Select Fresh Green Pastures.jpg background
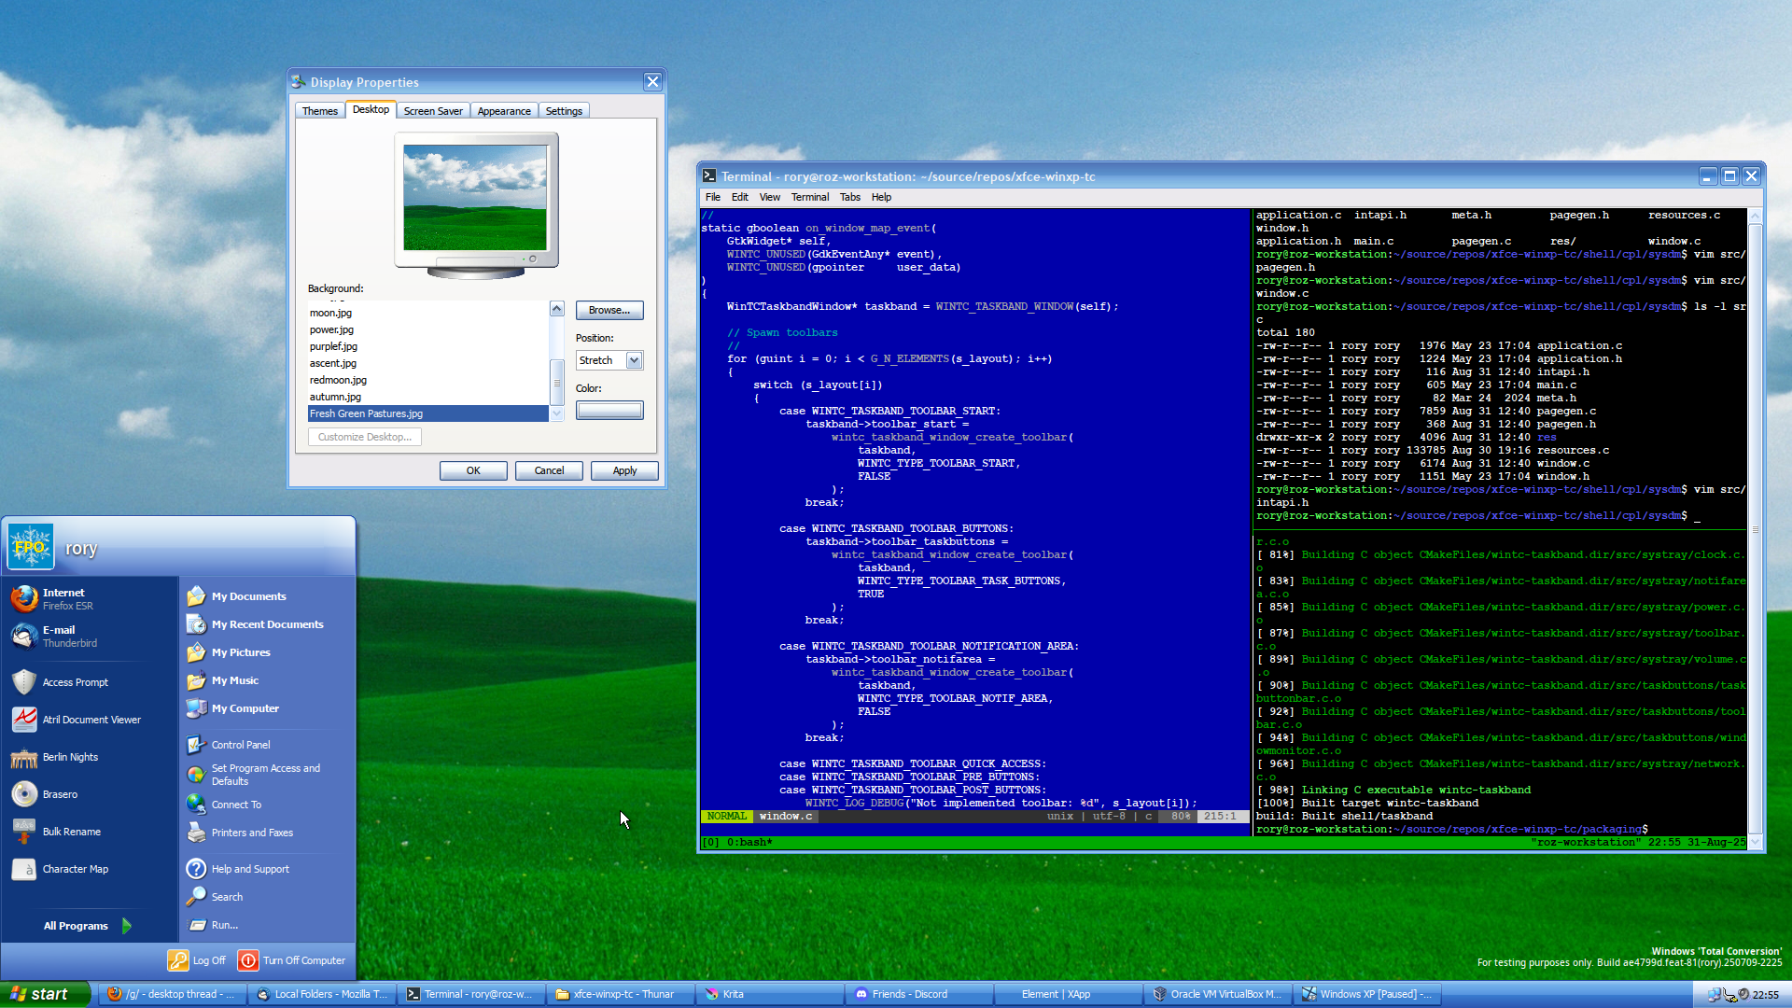The width and height of the screenshot is (1792, 1008). (428, 413)
